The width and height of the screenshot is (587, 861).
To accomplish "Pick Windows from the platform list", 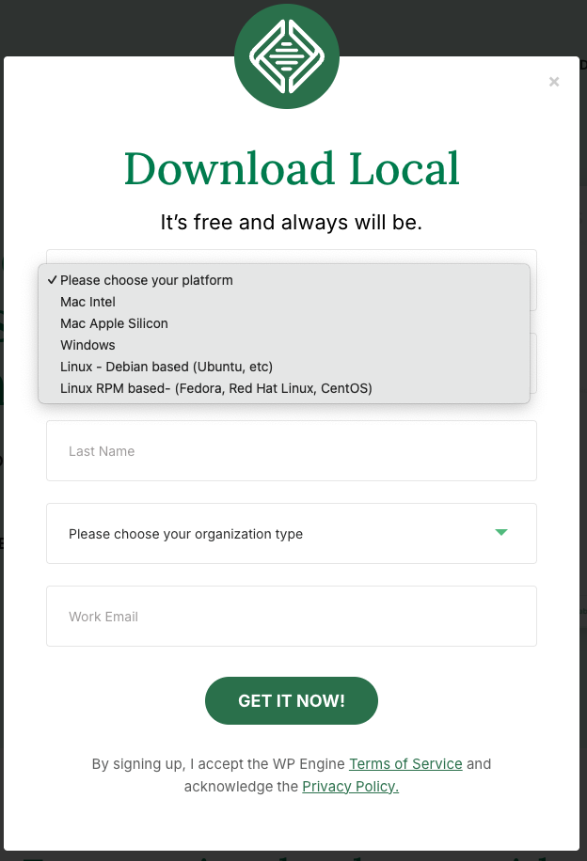I will tap(283, 345).
